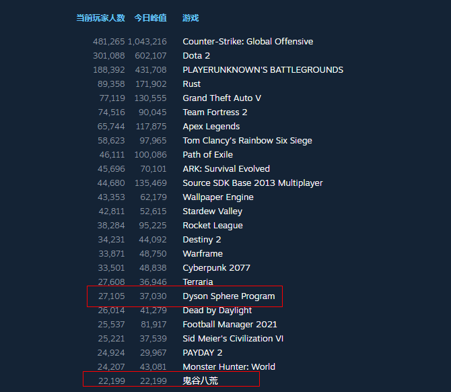Select Apex Legends in the list
The height and width of the screenshot is (392, 451).
[211, 127]
